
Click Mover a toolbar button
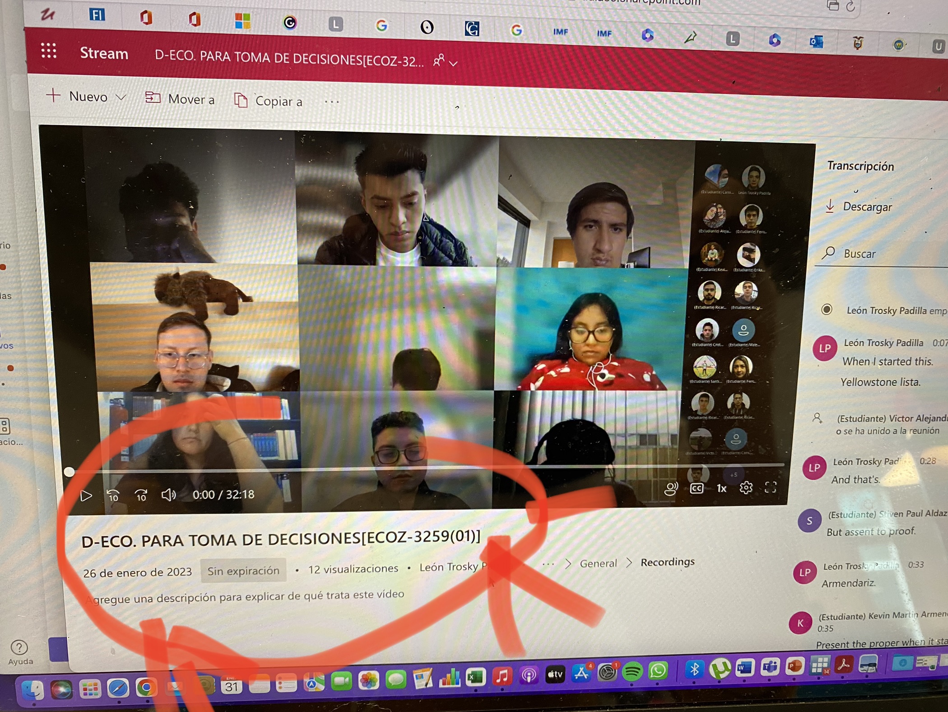point(180,99)
